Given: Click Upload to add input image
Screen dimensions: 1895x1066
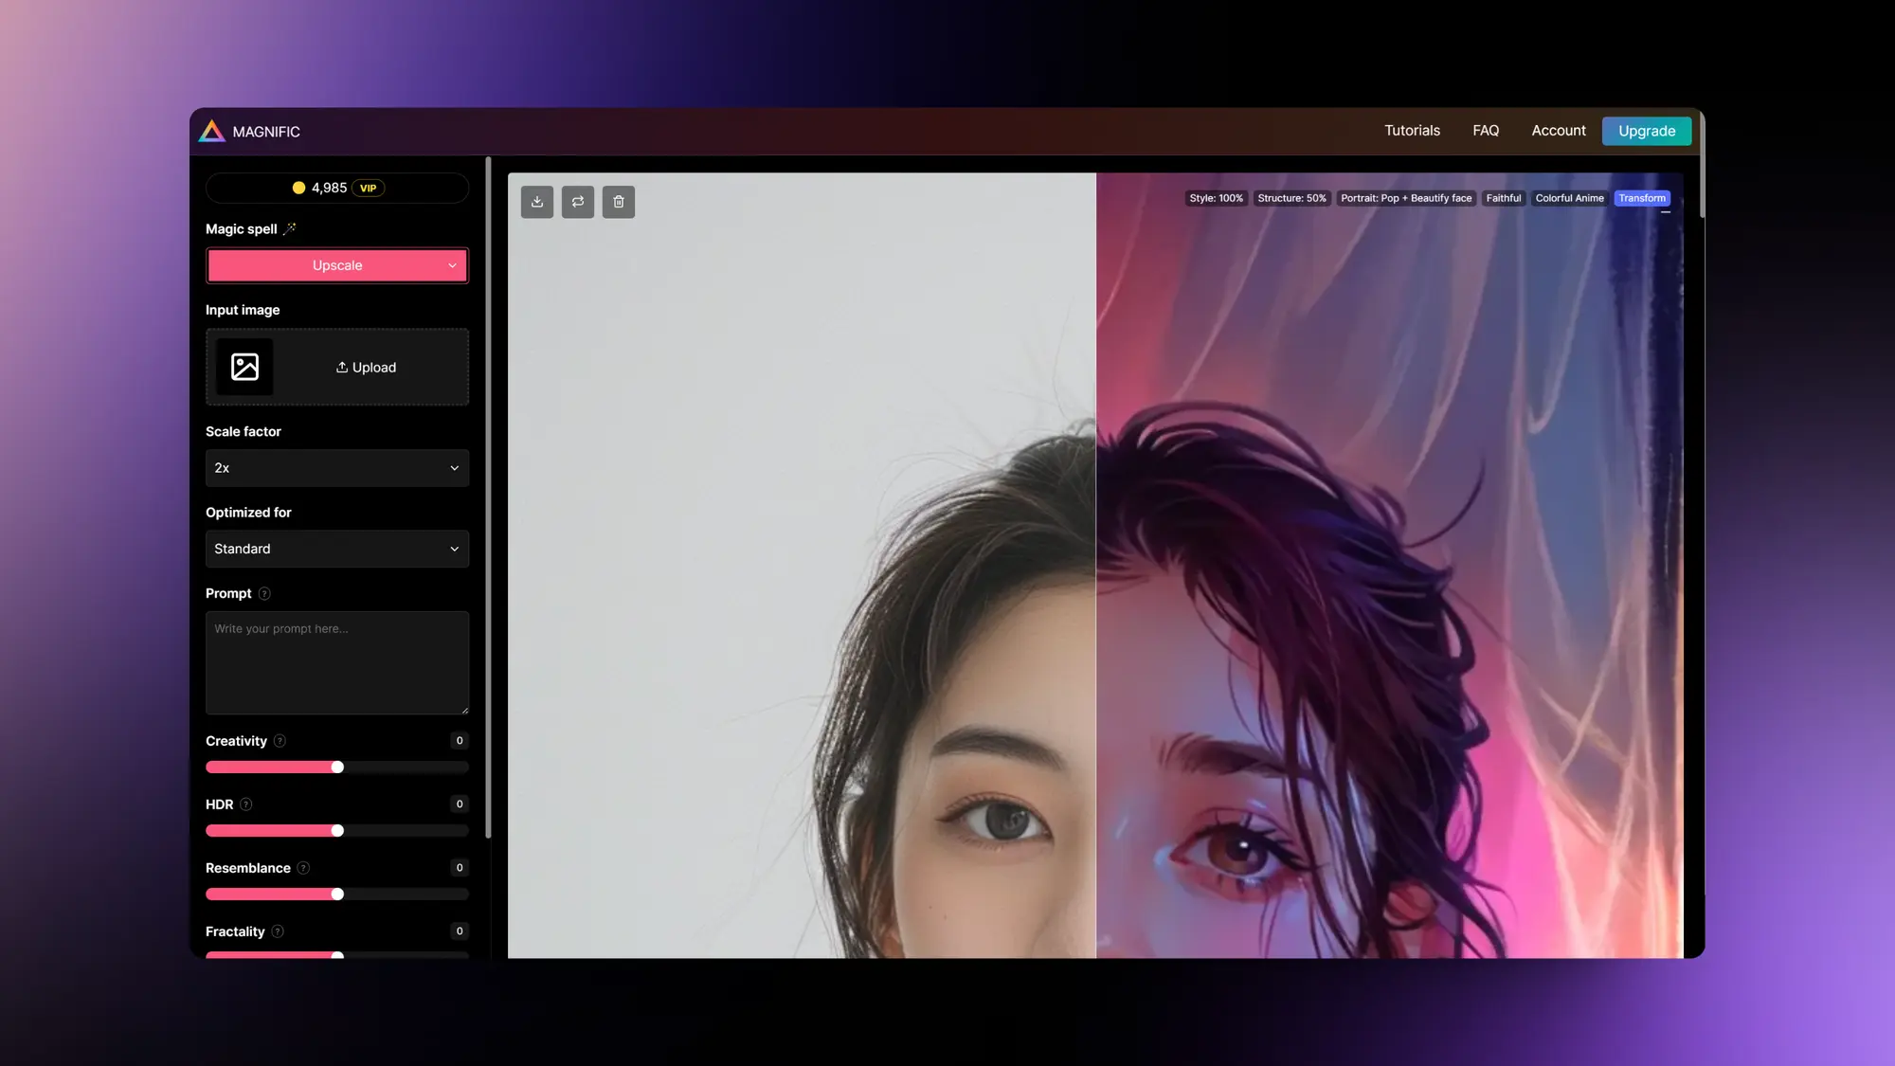Looking at the screenshot, I should (366, 368).
